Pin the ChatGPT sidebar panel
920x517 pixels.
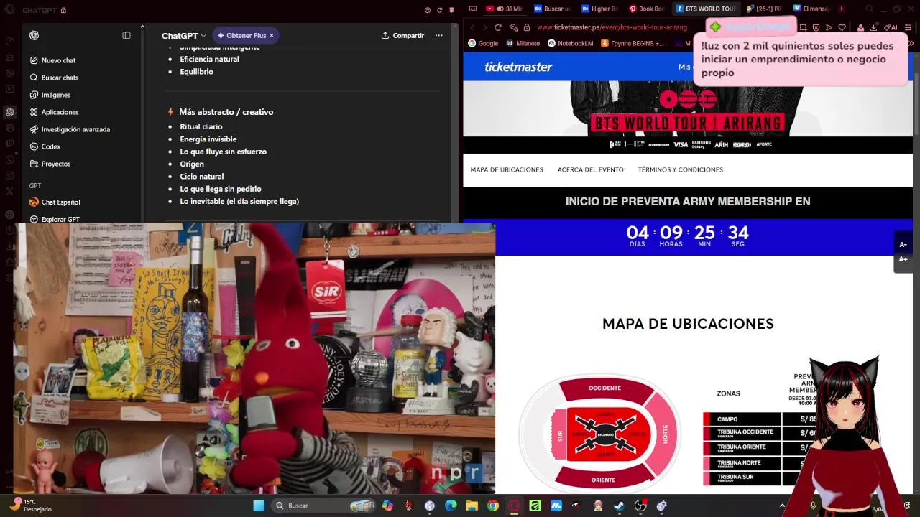[451, 10]
